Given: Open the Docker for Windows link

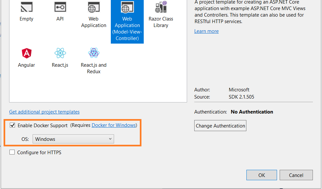Looking at the screenshot, I should coord(114,125).
